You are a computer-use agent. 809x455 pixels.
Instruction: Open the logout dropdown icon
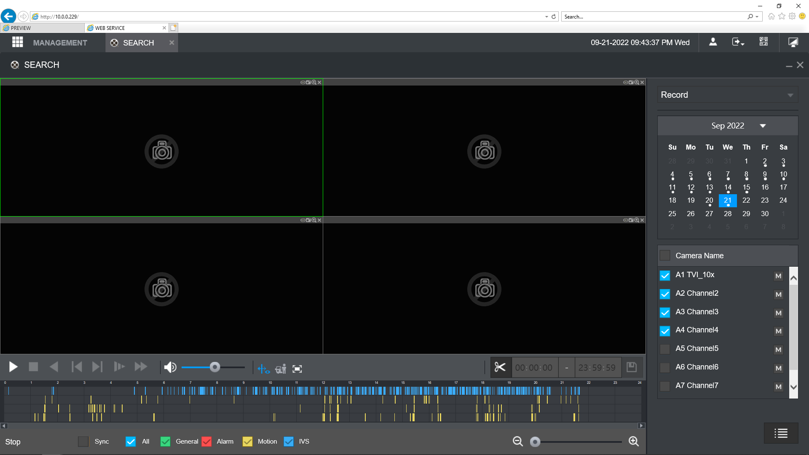[738, 42]
